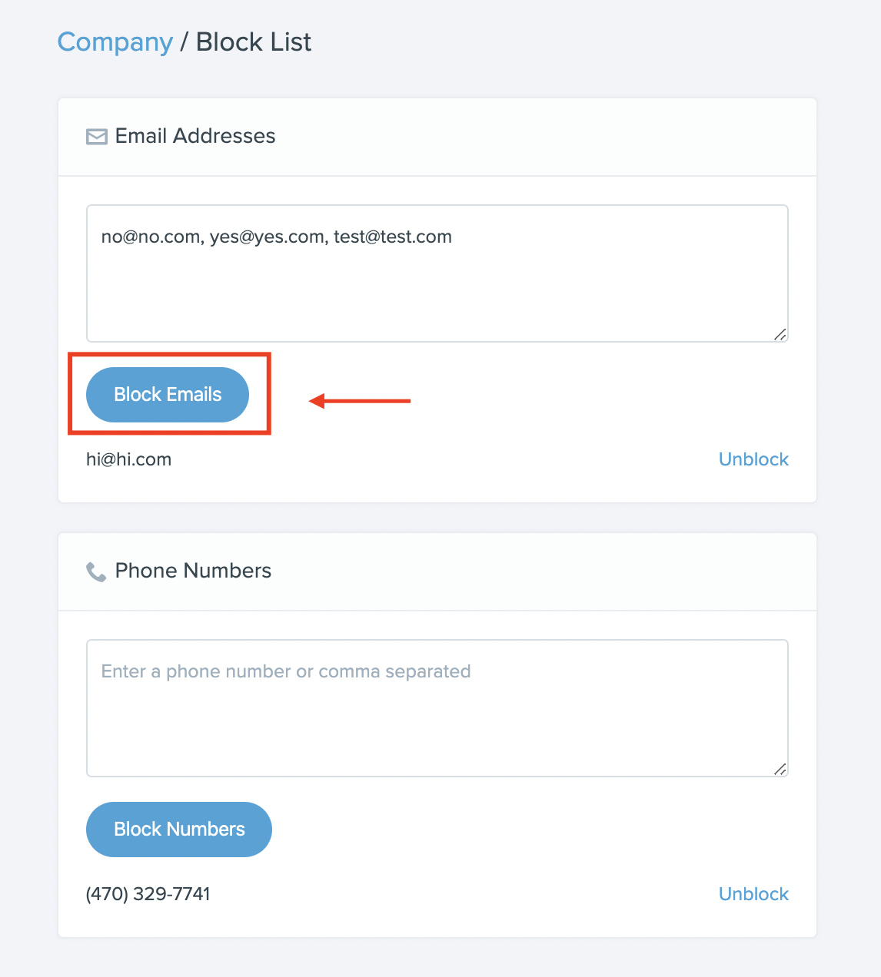Click the blocked hi@hi.com entry text

[128, 459]
